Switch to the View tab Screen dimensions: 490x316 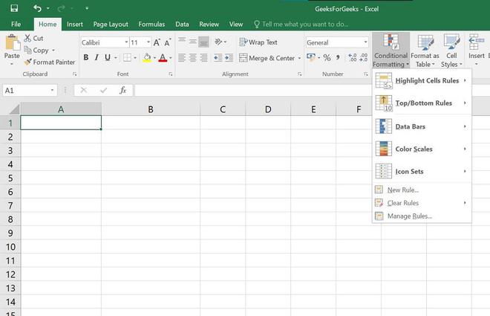[236, 24]
